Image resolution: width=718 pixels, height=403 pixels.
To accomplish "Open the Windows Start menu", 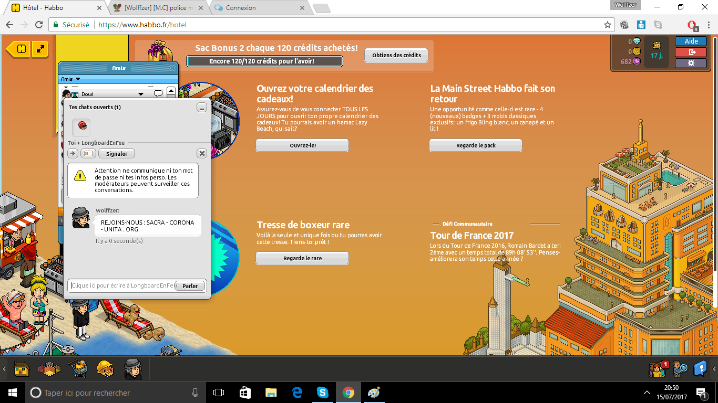I will click(x=12, y=392).
